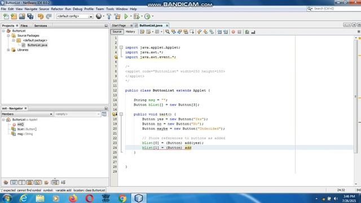The height and width of the screenshot is (203, 361).
Task: Click the Comment icon in editor toolbar
Action: tap(247, 32)
